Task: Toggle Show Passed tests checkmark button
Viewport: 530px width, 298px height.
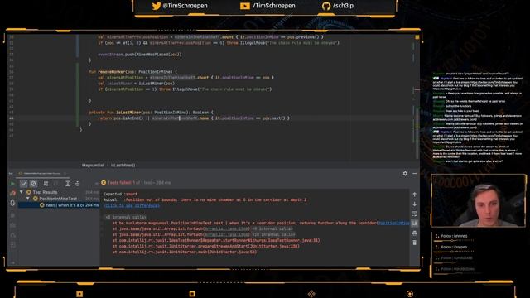Action: pos(23,184)
